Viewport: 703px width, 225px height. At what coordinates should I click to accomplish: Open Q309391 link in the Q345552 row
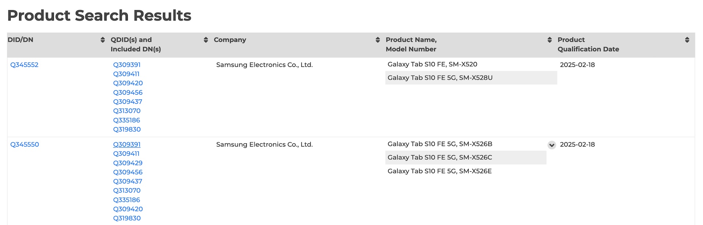coord(127,65)
